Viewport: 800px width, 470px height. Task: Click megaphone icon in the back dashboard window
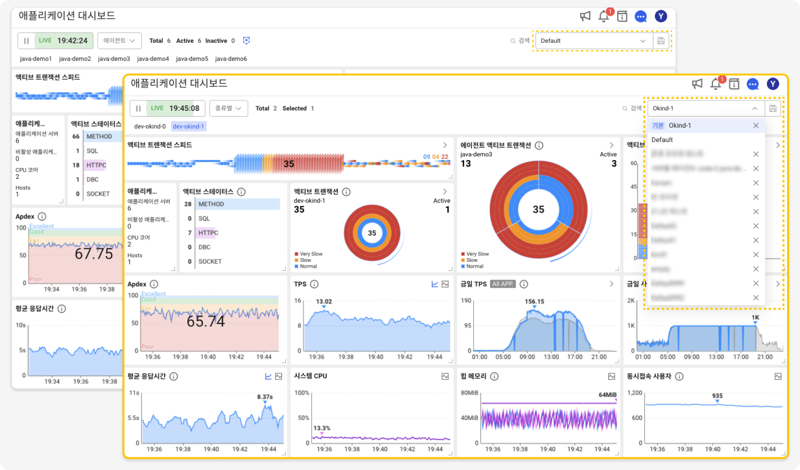[x=585, y=16]
